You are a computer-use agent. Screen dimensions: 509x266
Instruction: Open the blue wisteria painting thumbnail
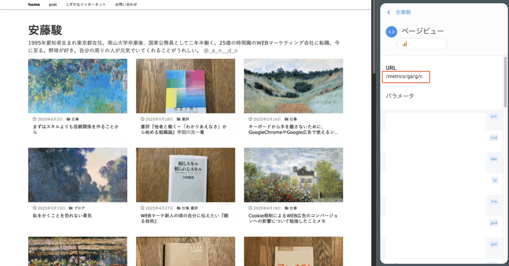(78, 86)
